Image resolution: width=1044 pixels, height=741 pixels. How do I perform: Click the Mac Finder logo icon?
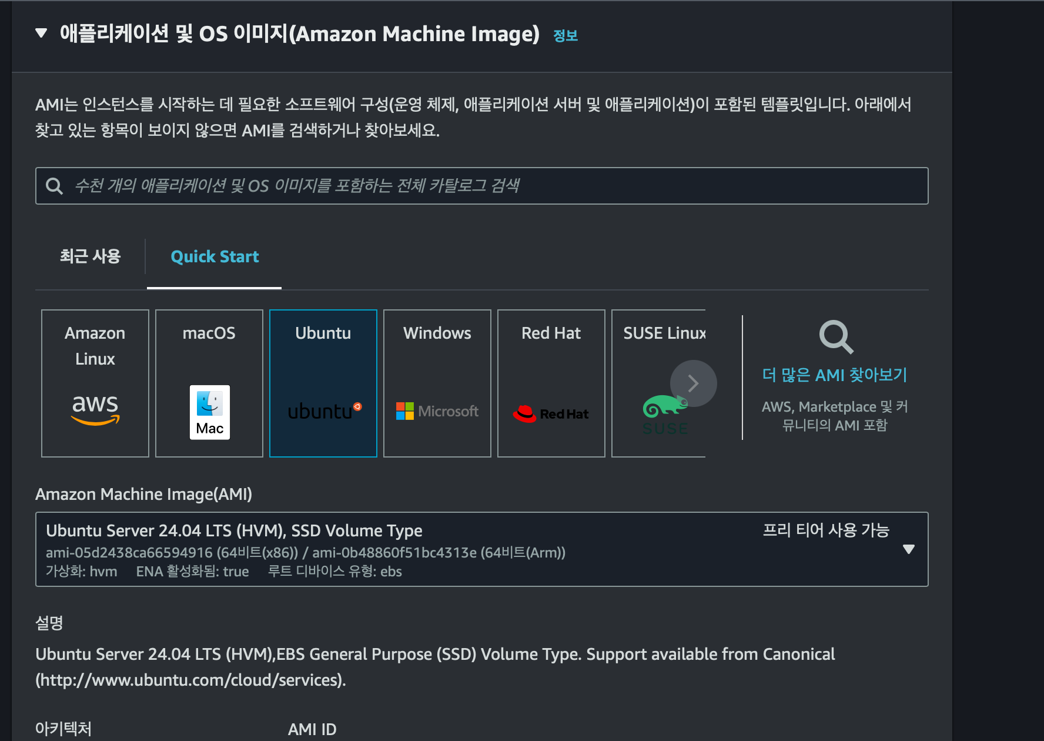(210, 412)
